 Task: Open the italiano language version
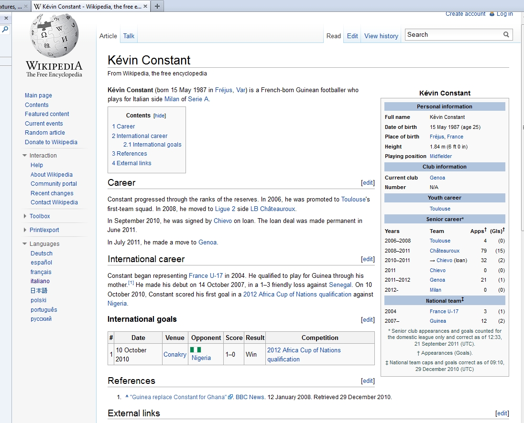pos(40,281)
